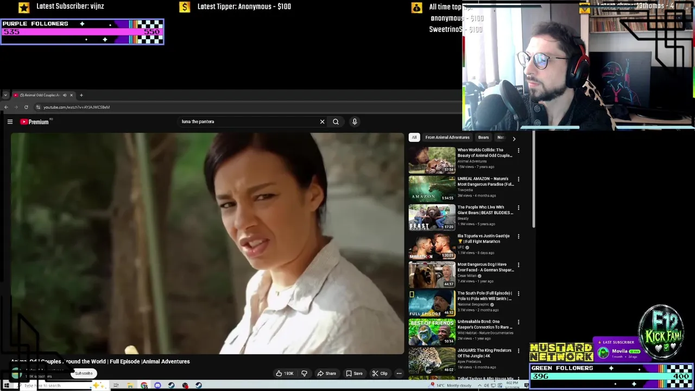Viewport: 695px width, 391px height.
Task: Open options for 'When Worlds Collide' video
Action: (519, 150)
